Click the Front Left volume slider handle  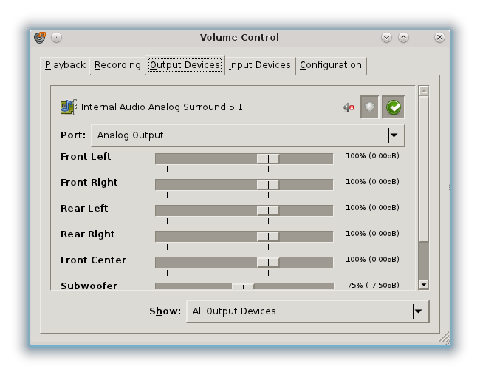268,158
